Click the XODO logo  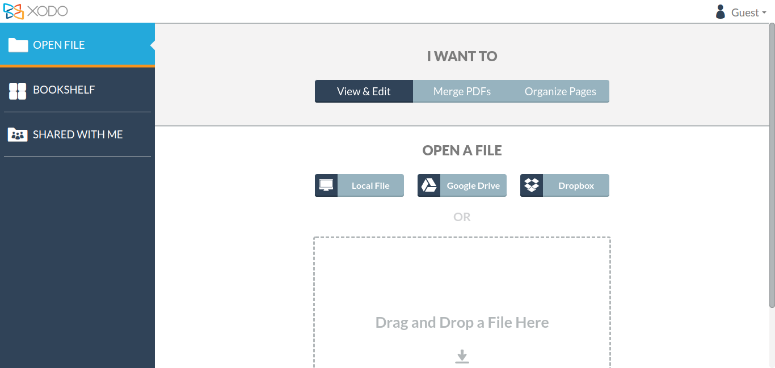[x=35, y=11]
